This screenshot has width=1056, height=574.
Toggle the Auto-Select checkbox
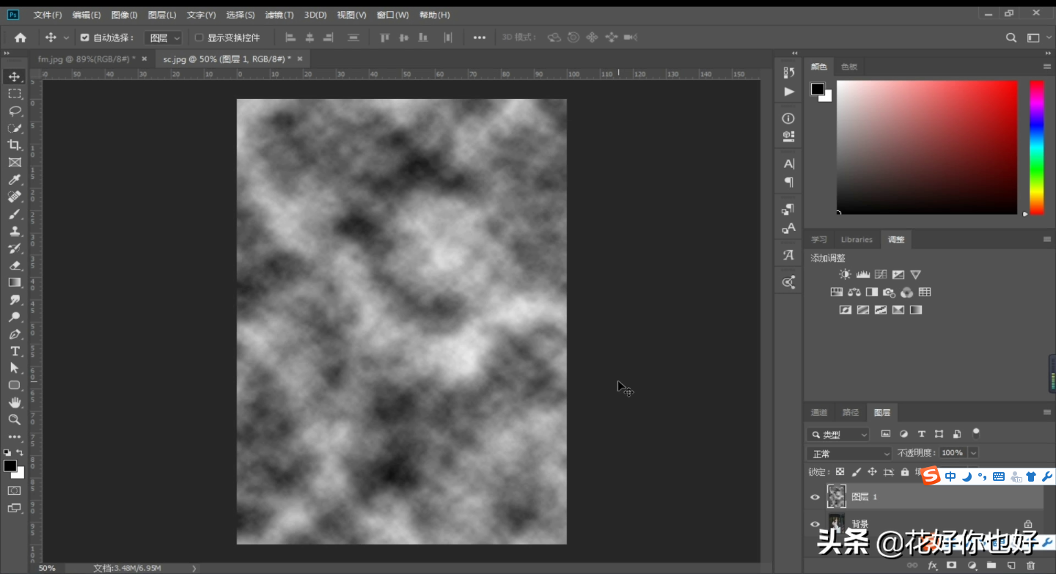coord(84,37)
